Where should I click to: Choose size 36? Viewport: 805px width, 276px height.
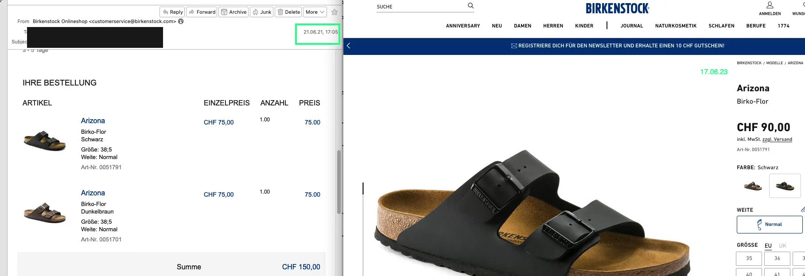pos(777,258)
